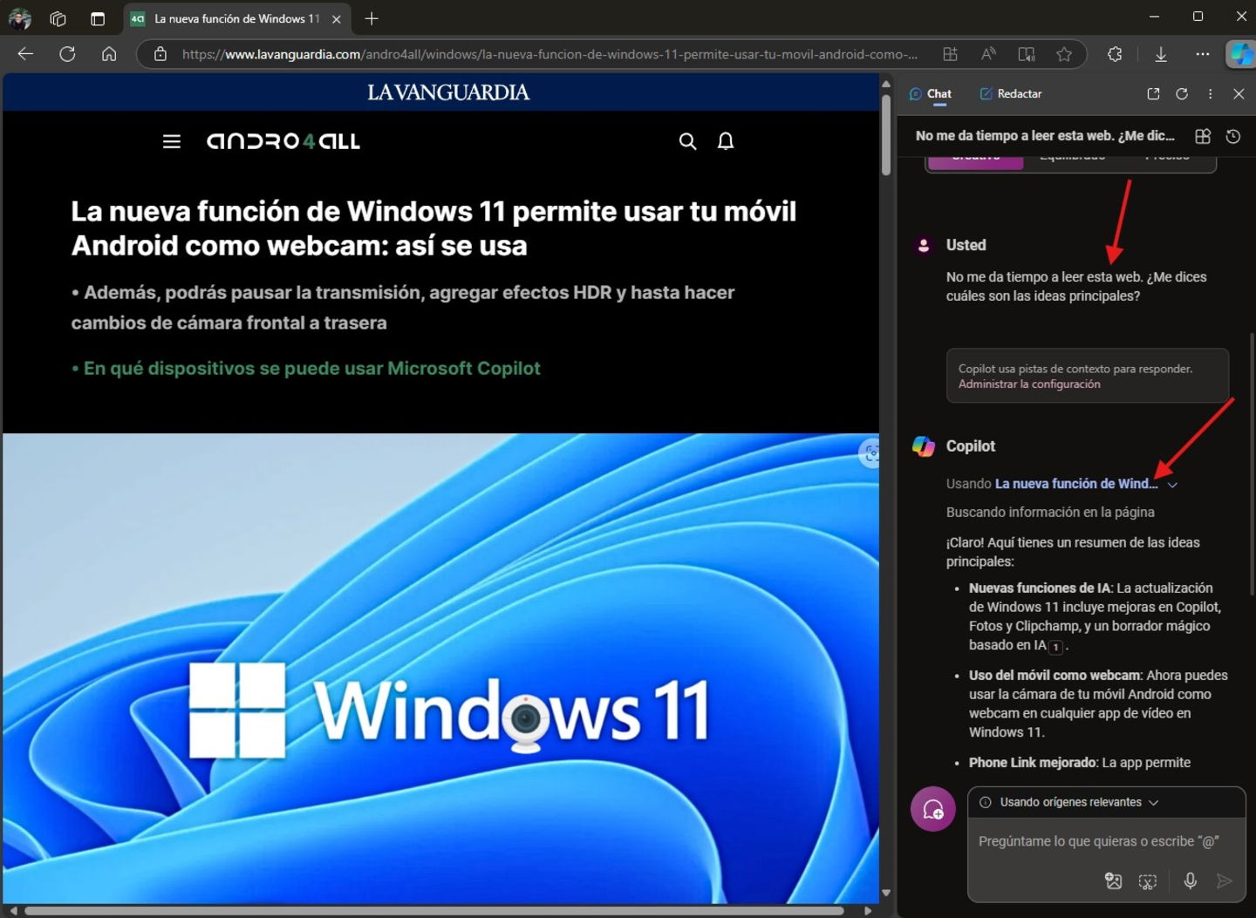The image size is (1256, 918).
Task: Click the lavanguardia.com address bar URL
Action: (x=549, y=54)
